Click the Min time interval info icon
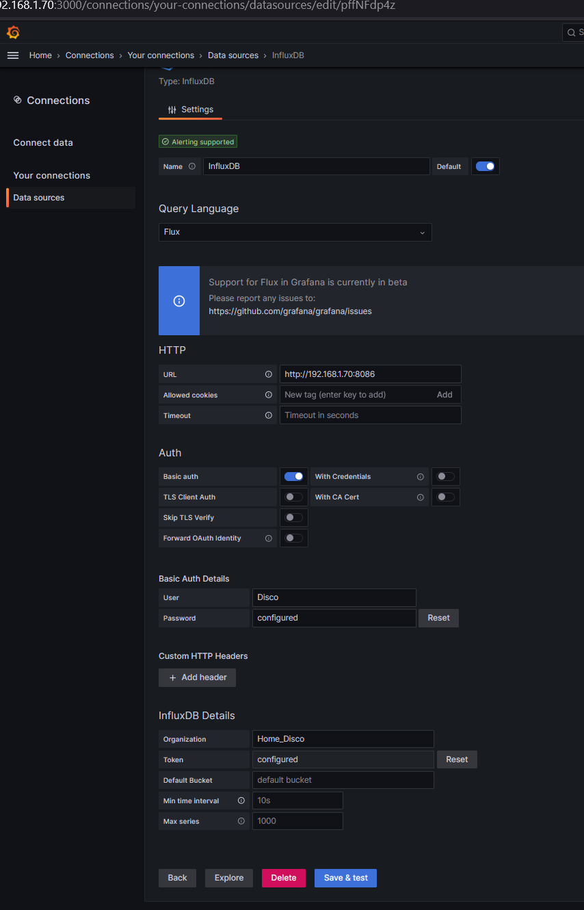Image resolution: width=584 pixels, height=910 pixels. 241,801
